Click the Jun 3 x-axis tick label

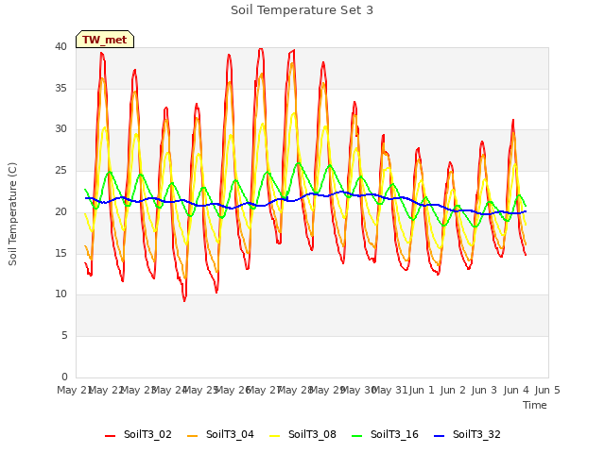[x=484, y=390]
